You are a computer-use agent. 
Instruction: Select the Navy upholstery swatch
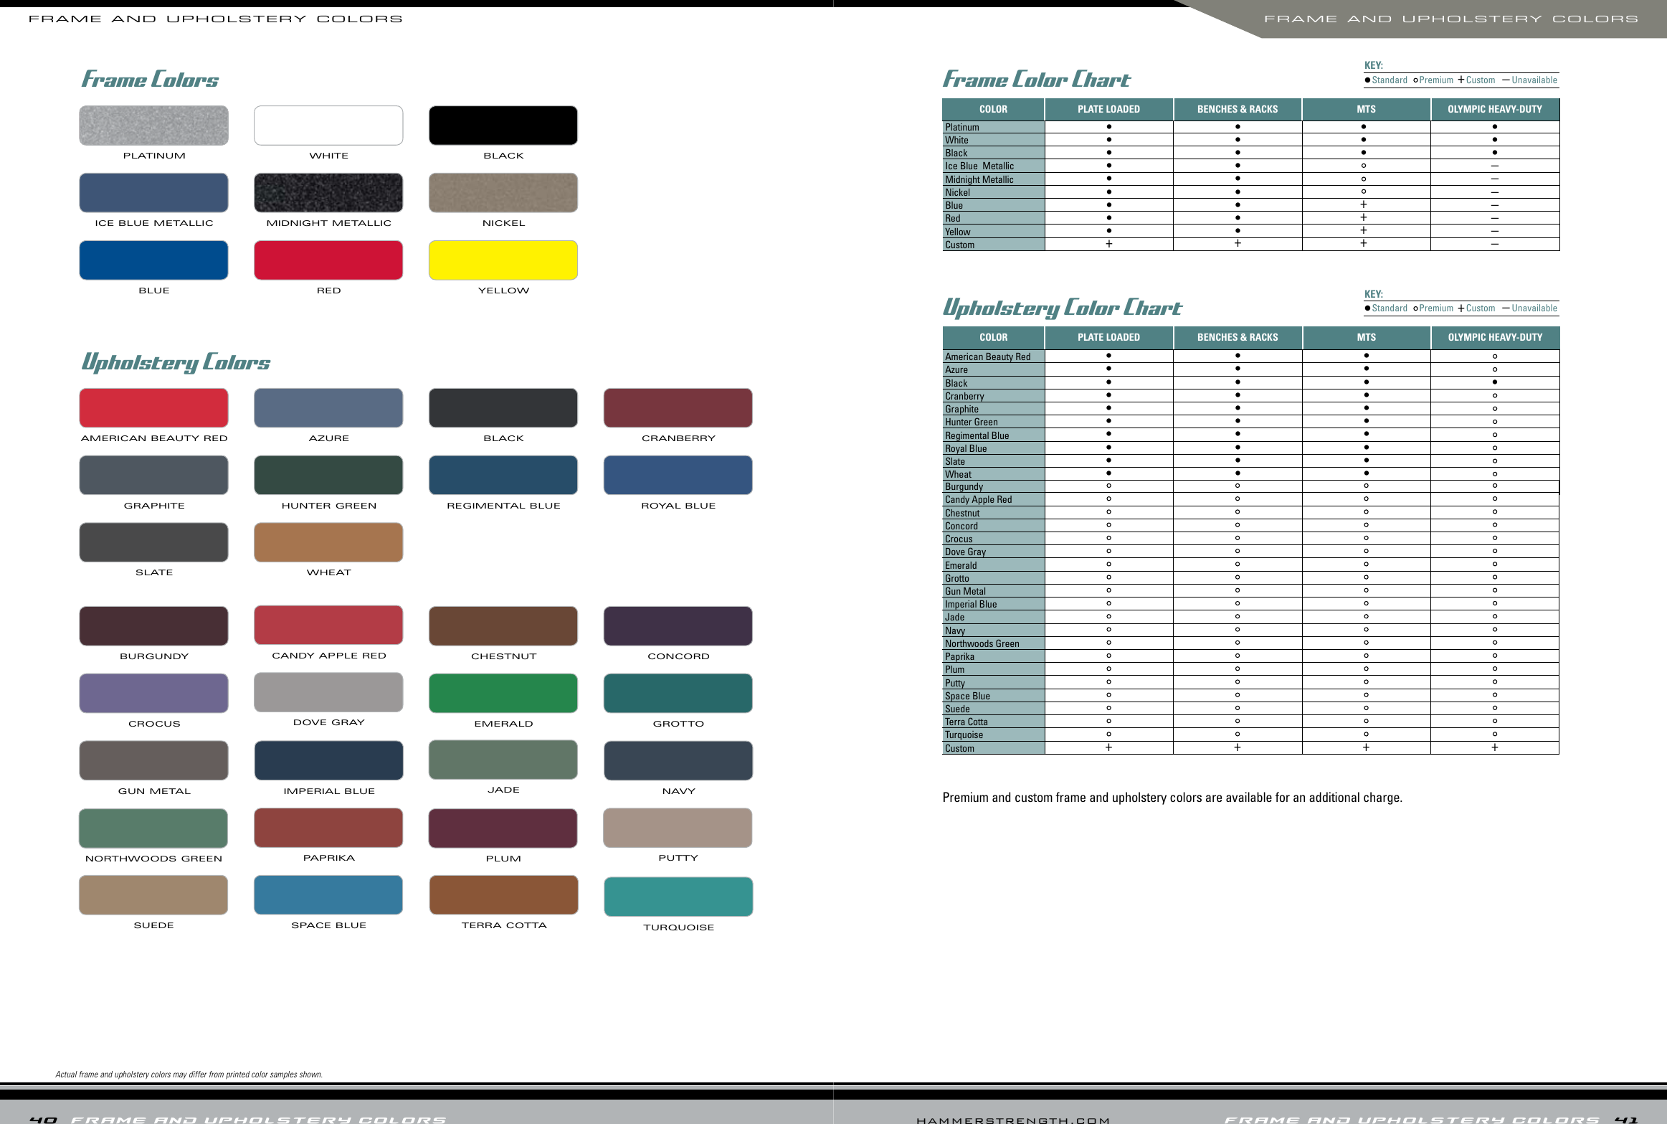[x=678, y=761]
